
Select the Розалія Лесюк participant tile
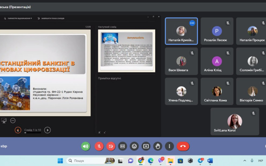[x=217, y=31]
